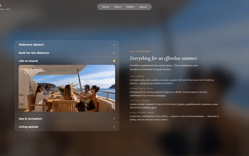The image size is (249, 156).
Task: Click the dot beside Built for the distance
Action: click(114, 53)
